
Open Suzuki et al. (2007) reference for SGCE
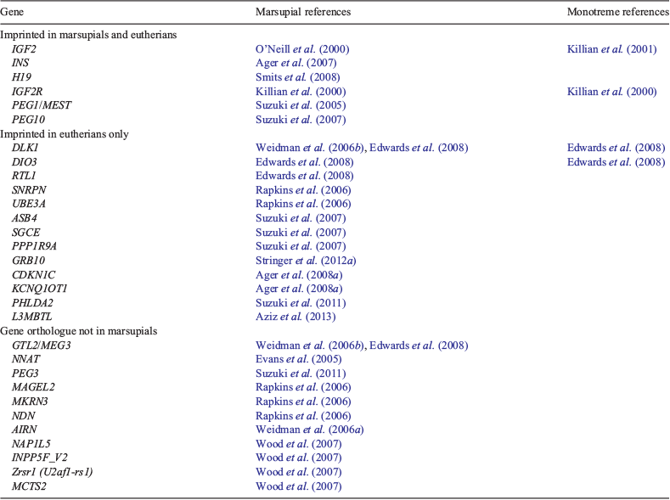click(x=301, y=233)
